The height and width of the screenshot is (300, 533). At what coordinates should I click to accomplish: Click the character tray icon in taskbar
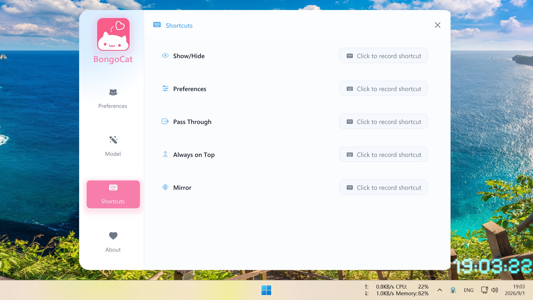(x=453, y=290)
